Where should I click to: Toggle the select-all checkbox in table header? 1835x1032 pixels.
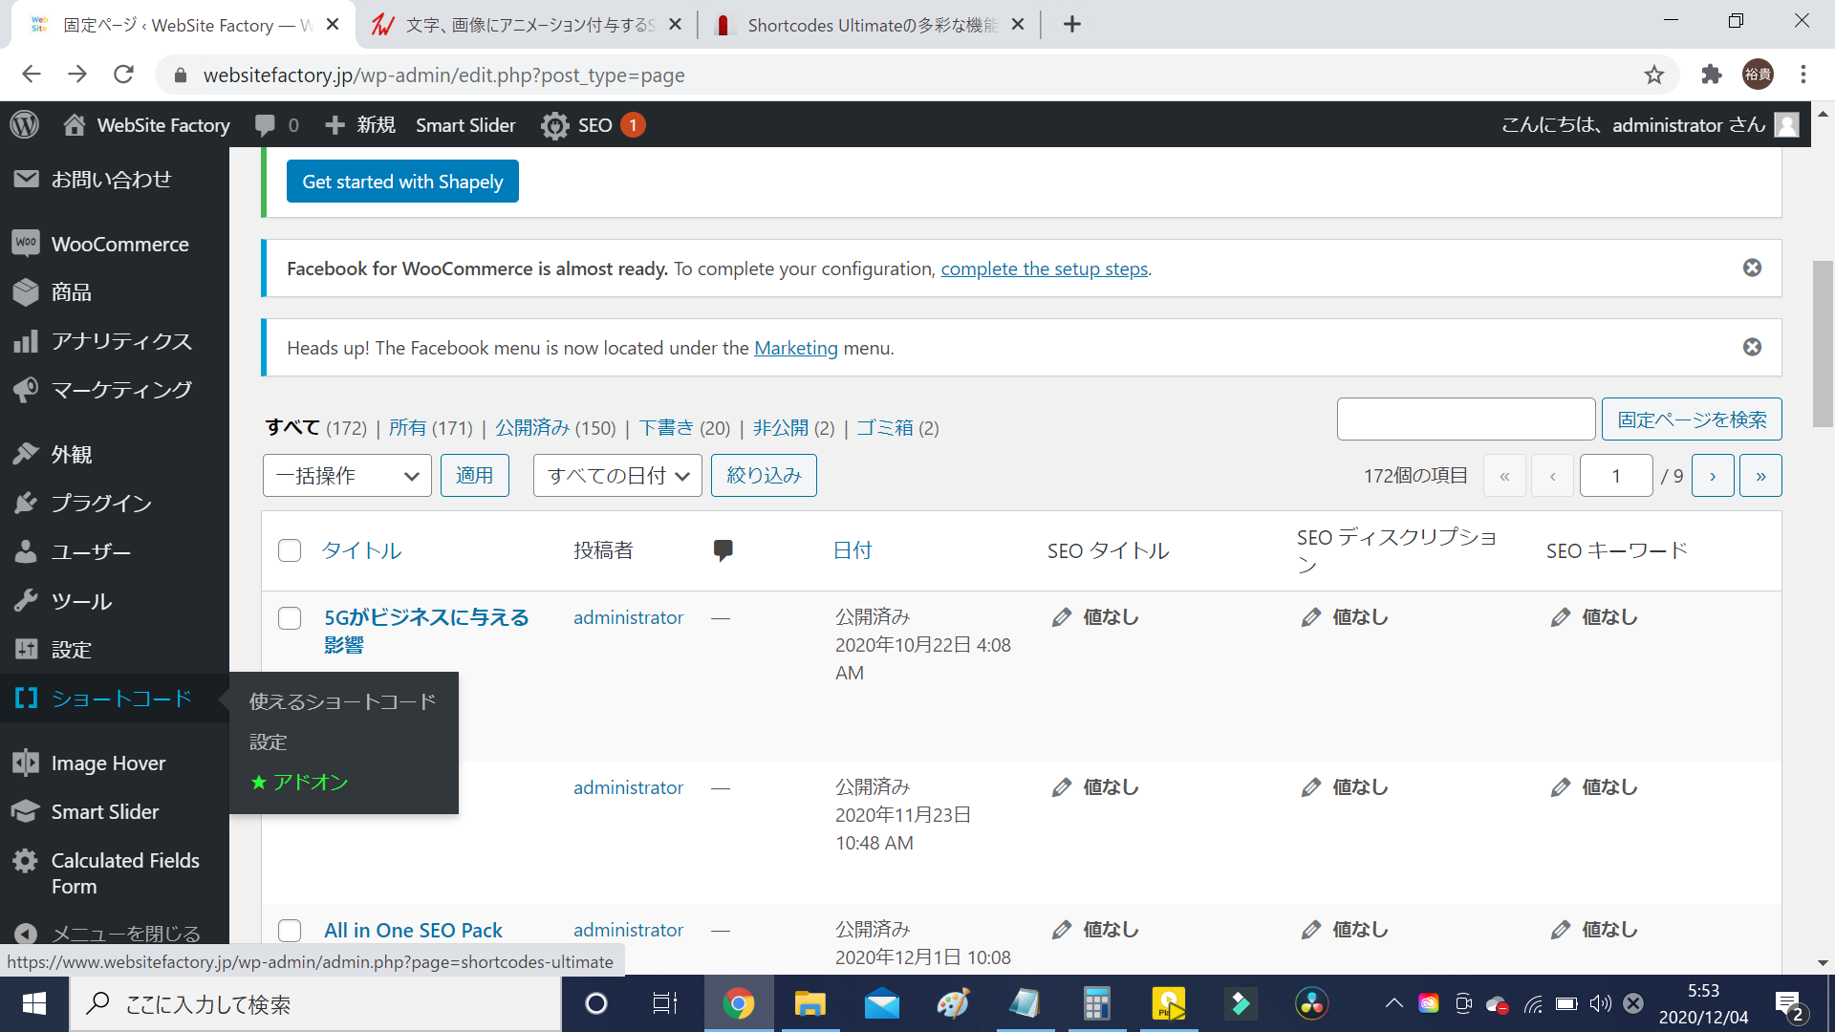pyautogui.click(x=290, y=550)
